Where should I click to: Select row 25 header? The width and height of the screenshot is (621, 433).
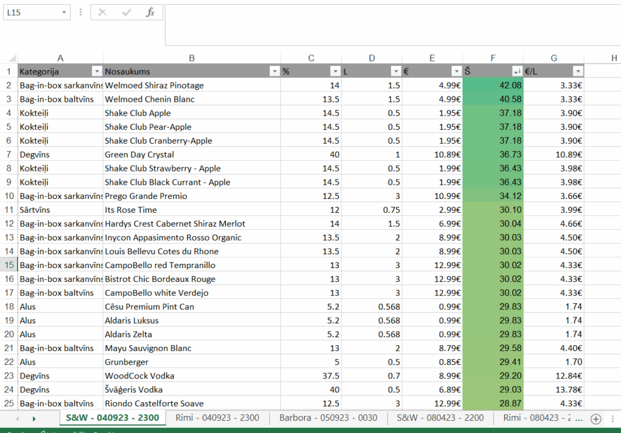[8, 403]
